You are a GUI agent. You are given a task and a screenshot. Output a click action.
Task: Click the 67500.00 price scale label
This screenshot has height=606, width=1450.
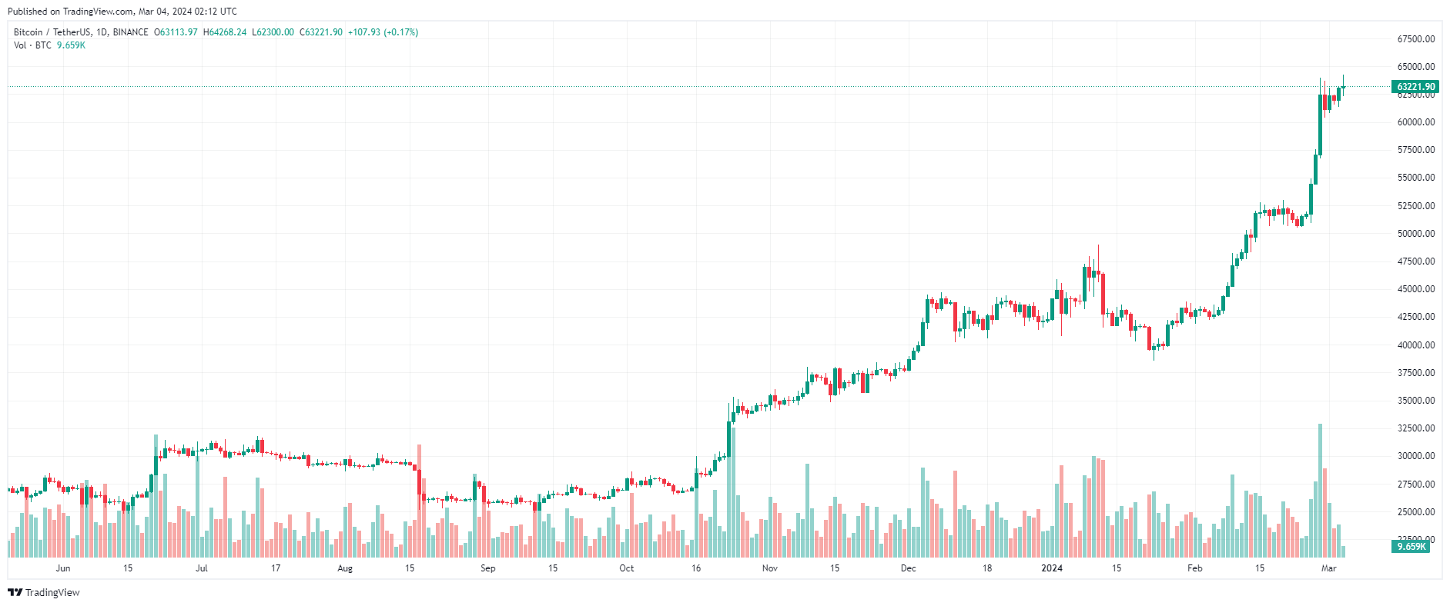(1416, 39)
